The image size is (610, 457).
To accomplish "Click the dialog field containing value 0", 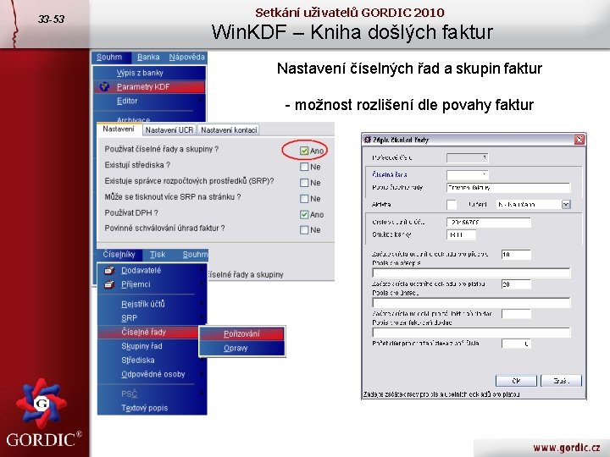I will (x=516, y=344).
